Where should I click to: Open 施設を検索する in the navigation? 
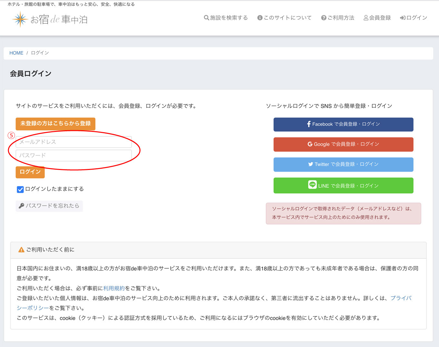pos(226,18)
